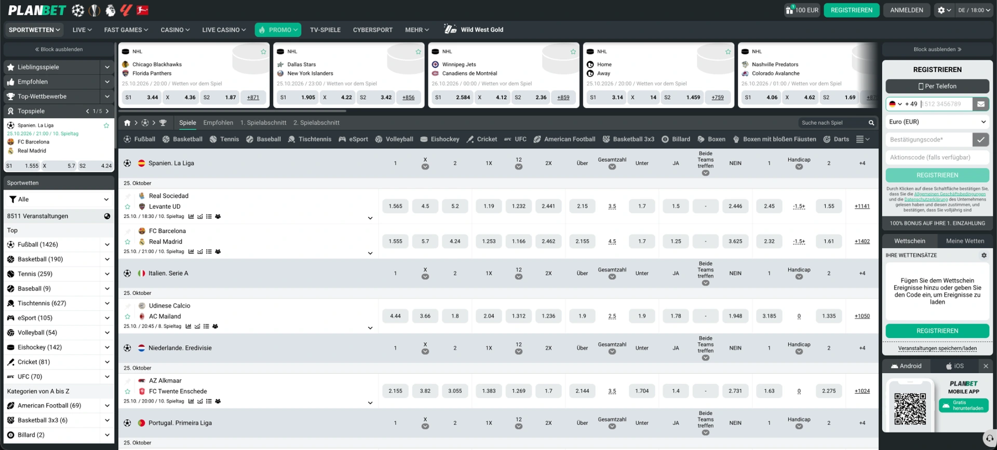Viewport: 997px width, 450px height.
Task: Open the Allgemeinen Geschäftsbedingungen link
Action: pyautogui.click(x=950, y=194)
